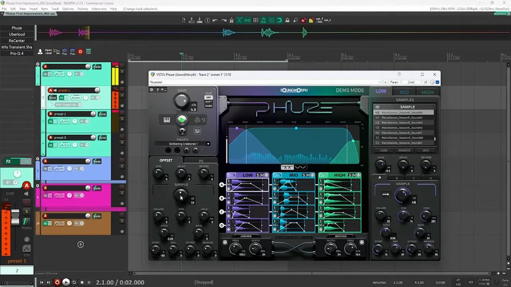The image size is (511, 287).
Task: Select the OFFSET tab
Action: [166, 160]
